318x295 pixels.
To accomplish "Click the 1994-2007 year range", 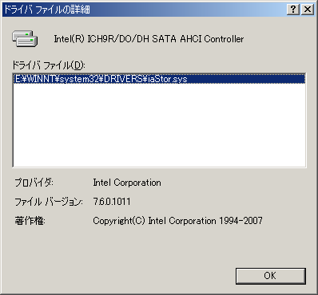I will 240,221.
